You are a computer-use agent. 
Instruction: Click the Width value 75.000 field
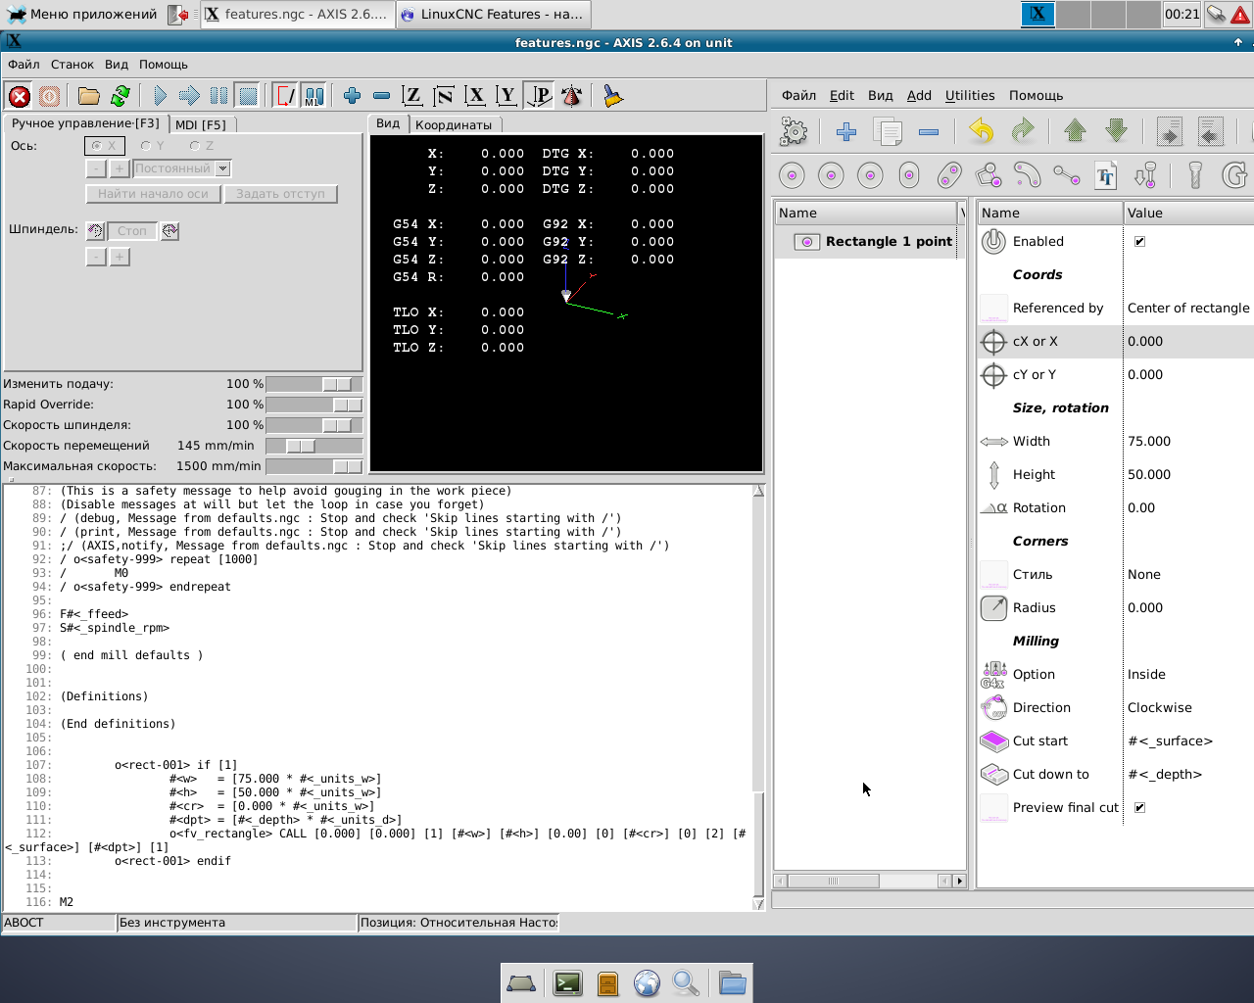1148,442
